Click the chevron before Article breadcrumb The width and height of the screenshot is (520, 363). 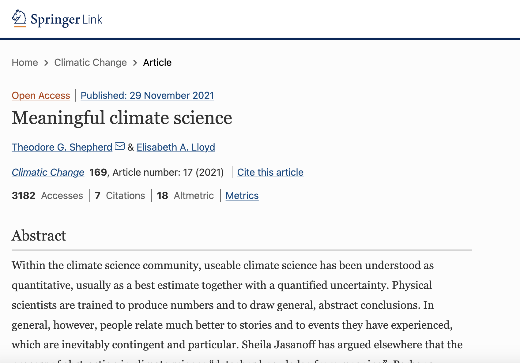135,63
